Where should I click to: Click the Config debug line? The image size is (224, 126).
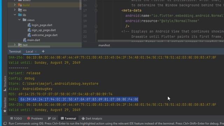pos(21,78)
